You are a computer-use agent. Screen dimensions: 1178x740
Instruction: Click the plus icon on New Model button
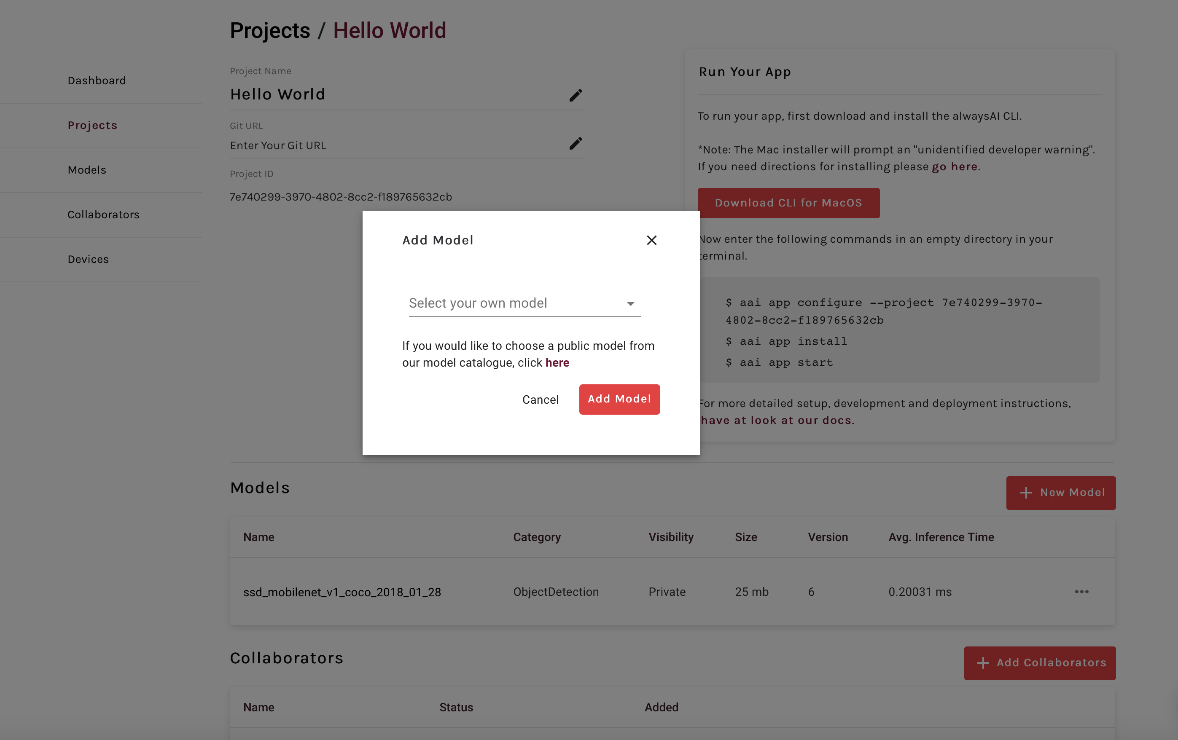[1026, 493]
